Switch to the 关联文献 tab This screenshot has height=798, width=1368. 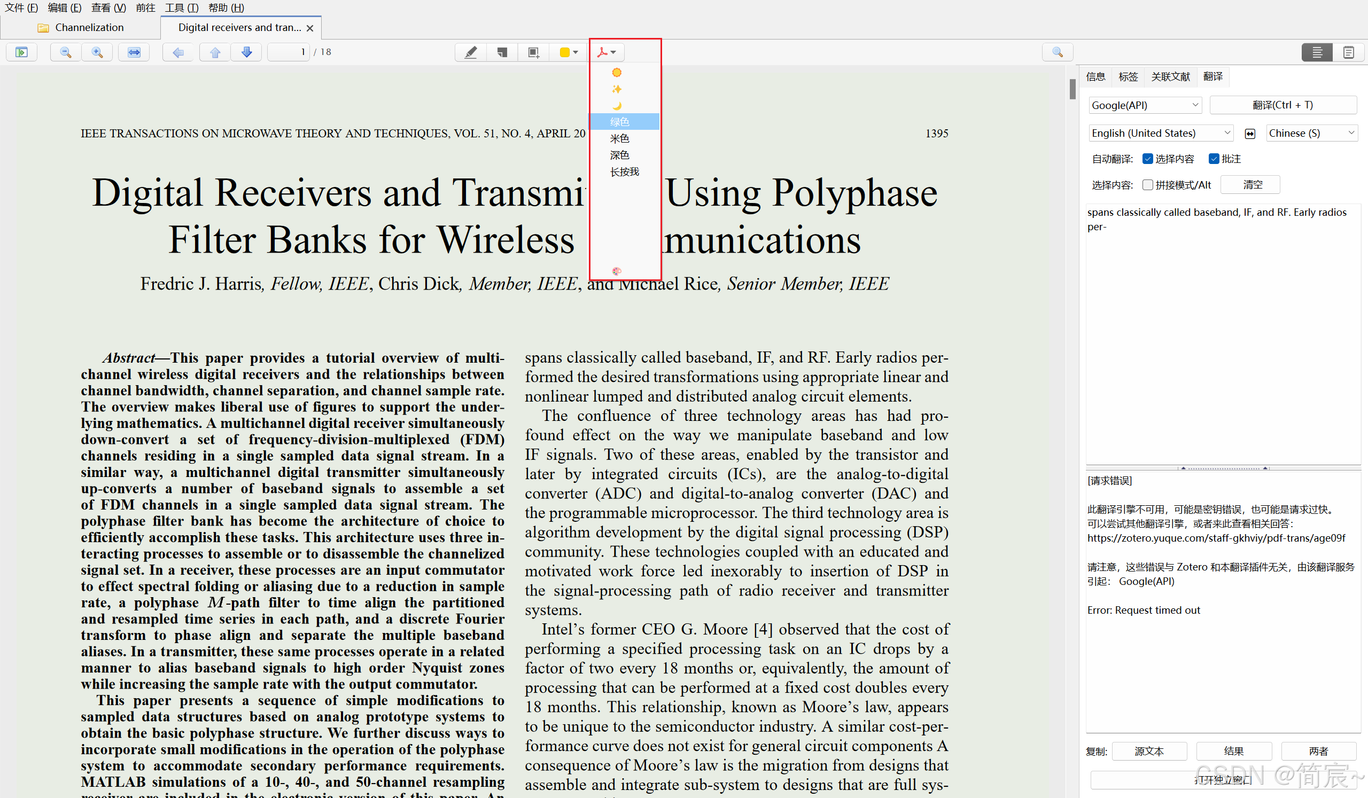[x=1170, y=76]
